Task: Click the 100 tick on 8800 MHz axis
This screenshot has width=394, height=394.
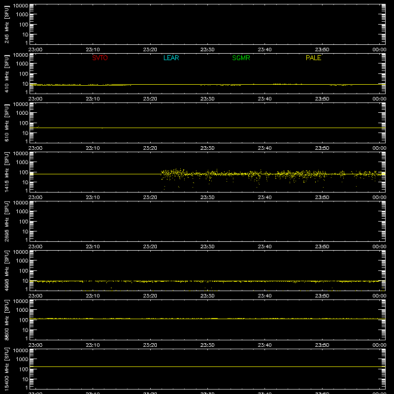Action: [24, 320]
